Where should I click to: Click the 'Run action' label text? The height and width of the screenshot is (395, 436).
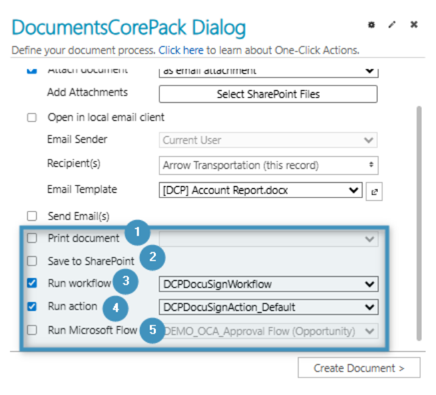tap(73, 306)
